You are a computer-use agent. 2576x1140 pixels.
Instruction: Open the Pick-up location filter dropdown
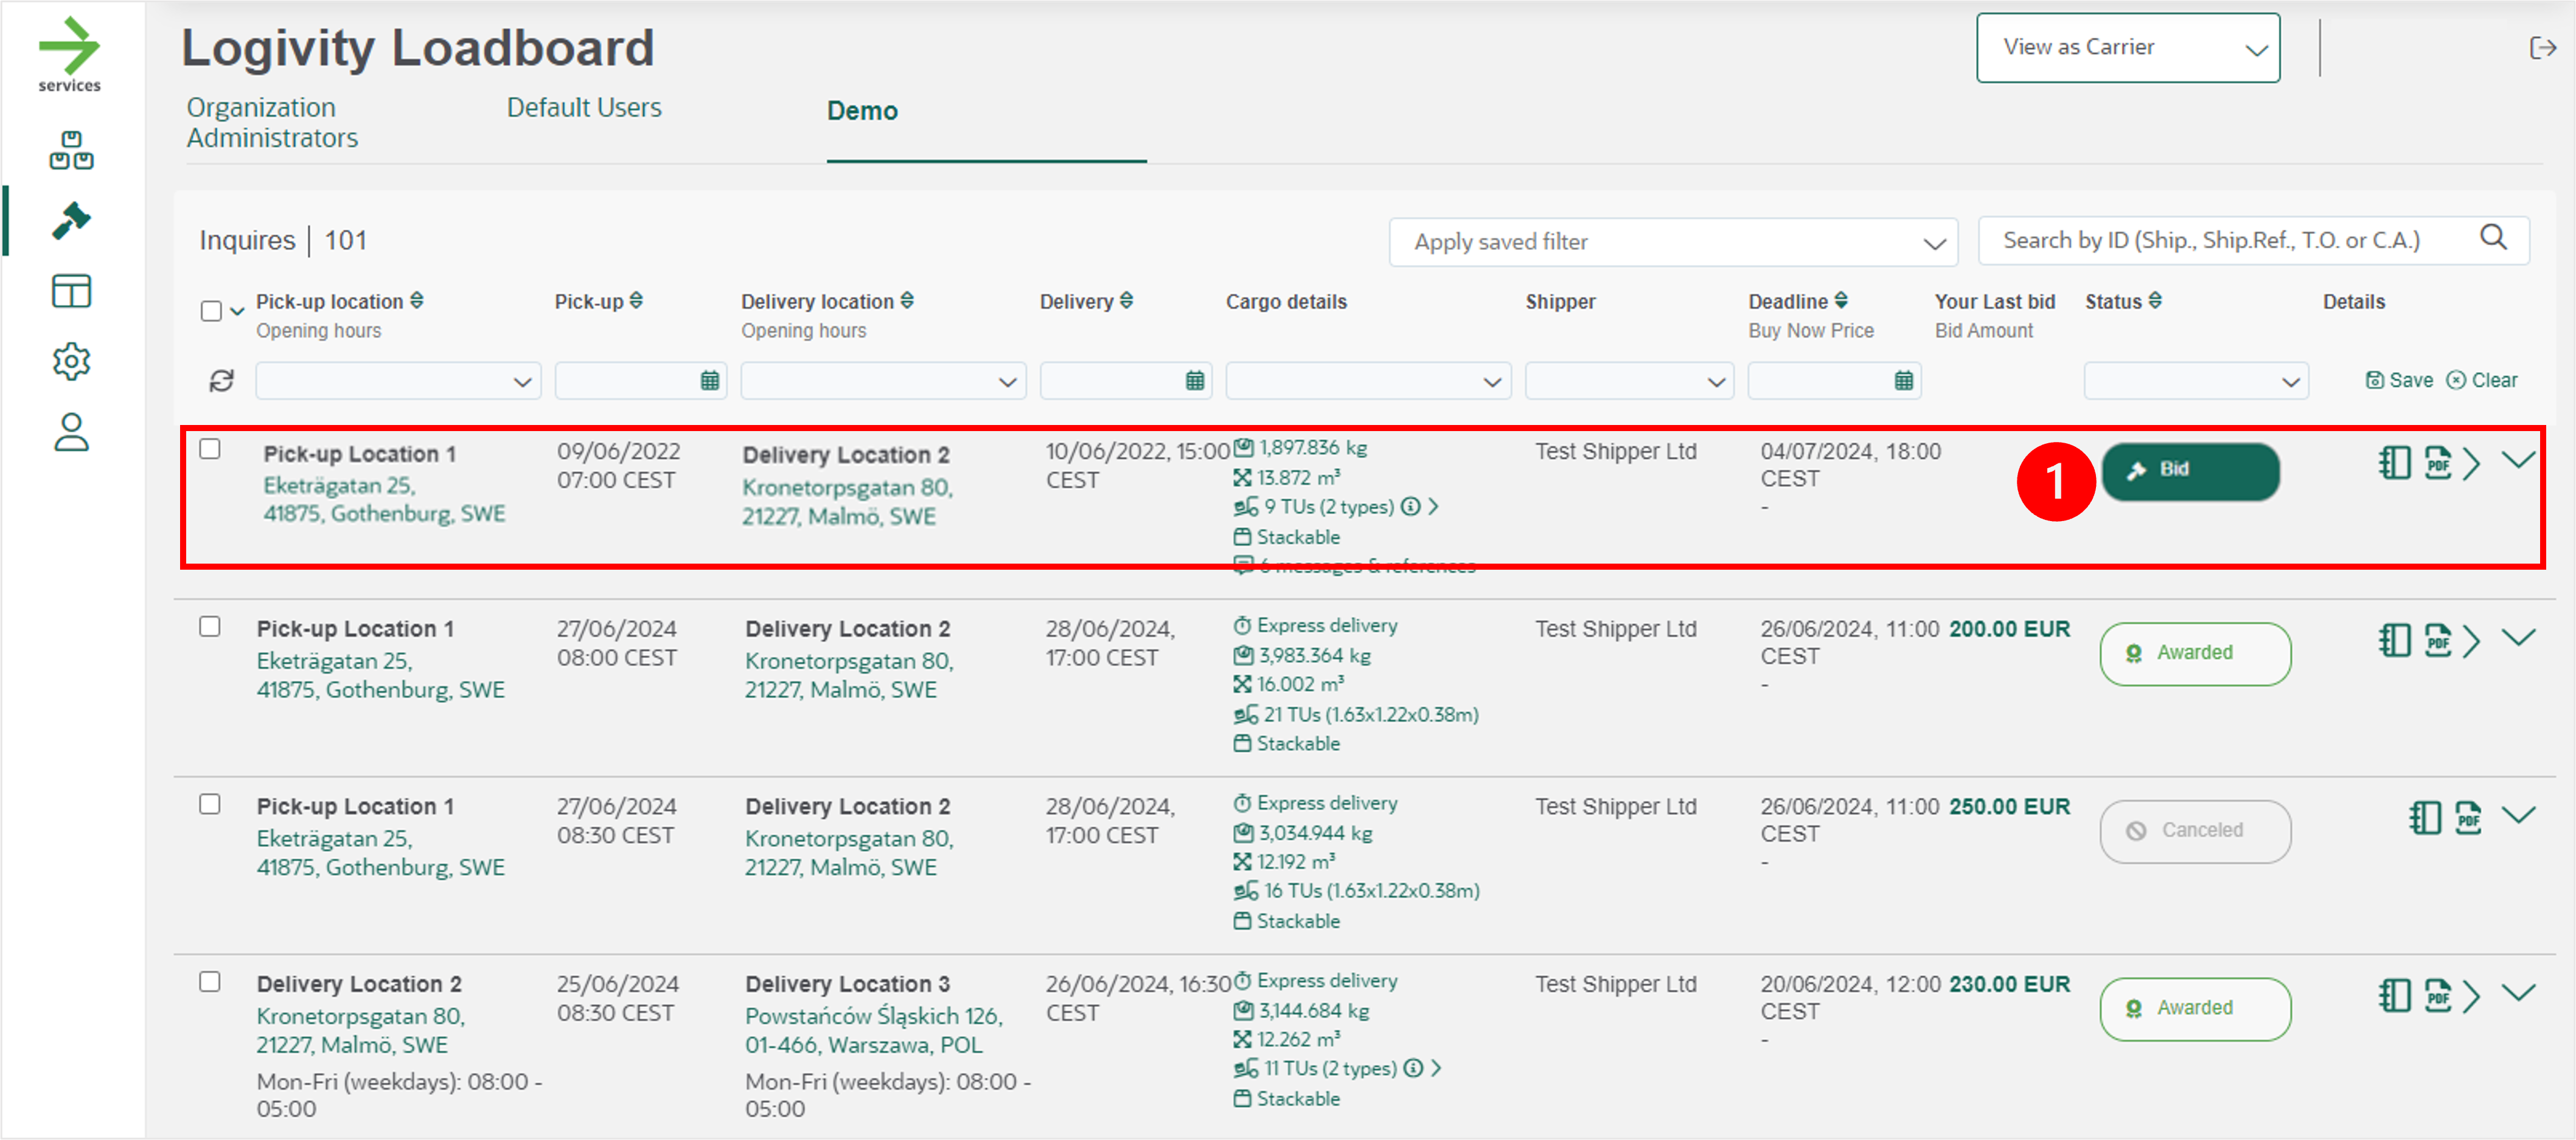pyautogui.click(x=398, y=381)
